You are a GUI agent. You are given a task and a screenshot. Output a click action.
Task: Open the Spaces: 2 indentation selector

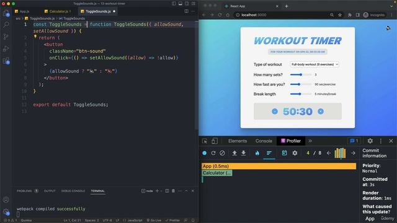(92, 221)
